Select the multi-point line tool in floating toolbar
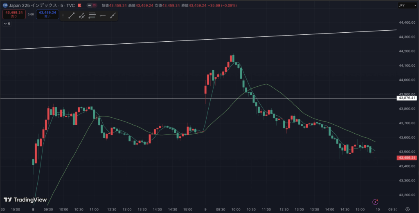419x213 pixels. coord(82,15)
